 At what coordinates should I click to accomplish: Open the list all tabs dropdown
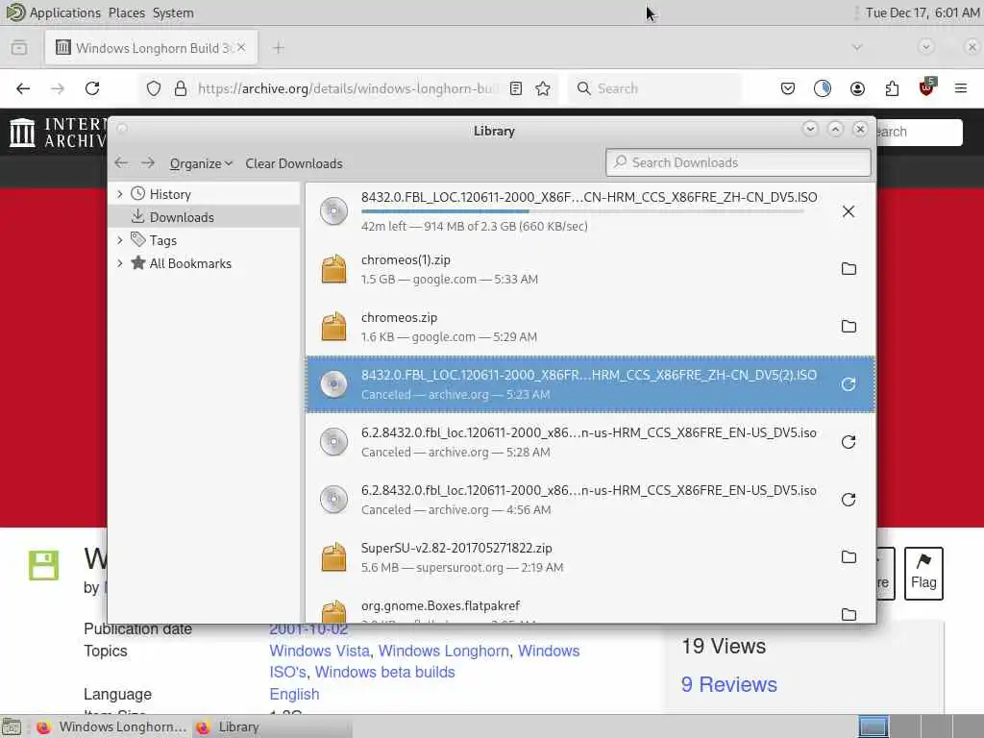pos(857,48)
